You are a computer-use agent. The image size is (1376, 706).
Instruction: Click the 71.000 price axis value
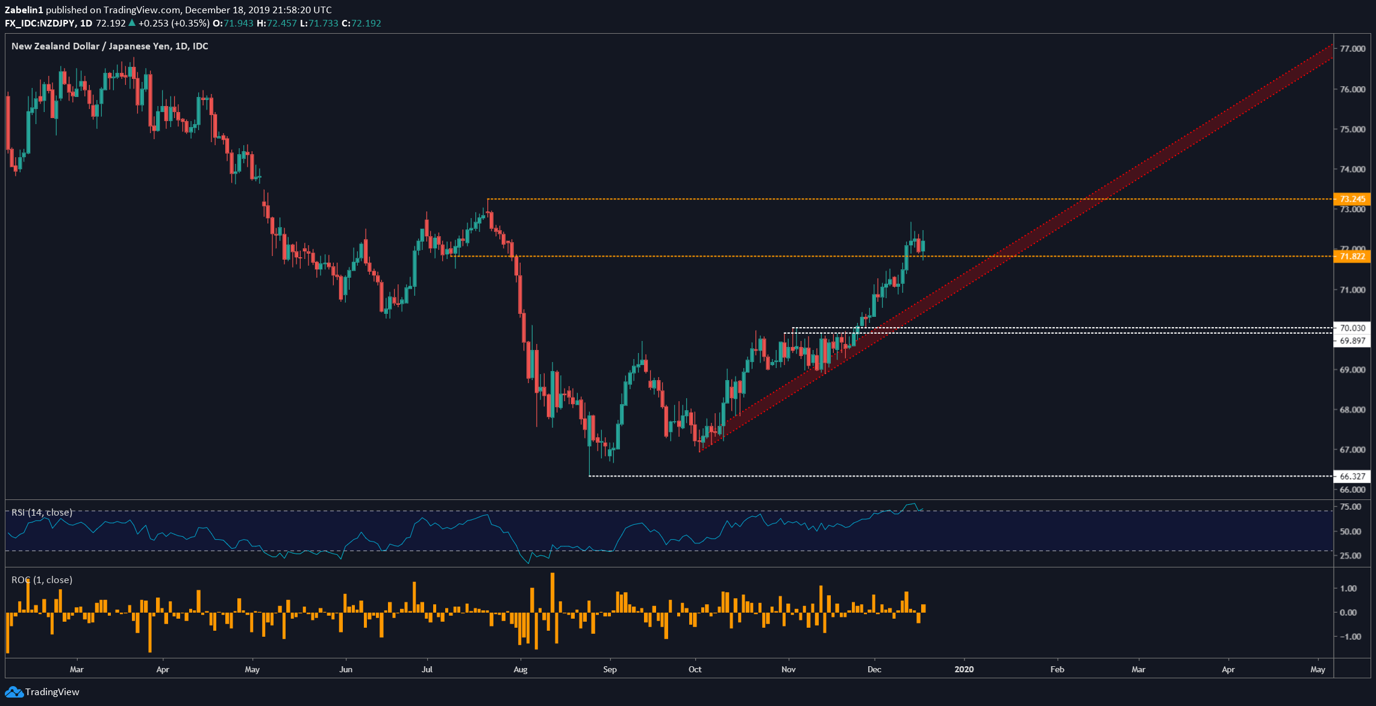coord(1353,290)
